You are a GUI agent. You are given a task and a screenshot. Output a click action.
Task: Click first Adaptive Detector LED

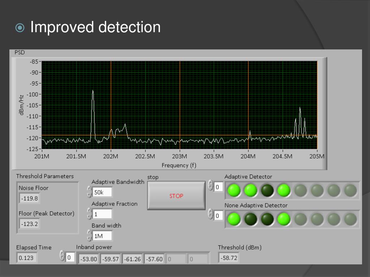pos(234,190)
